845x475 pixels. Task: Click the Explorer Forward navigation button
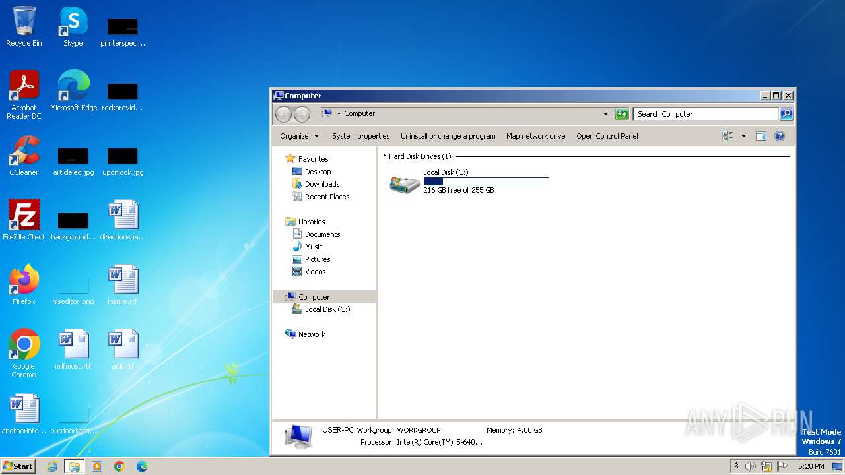(x=302, y=114)
